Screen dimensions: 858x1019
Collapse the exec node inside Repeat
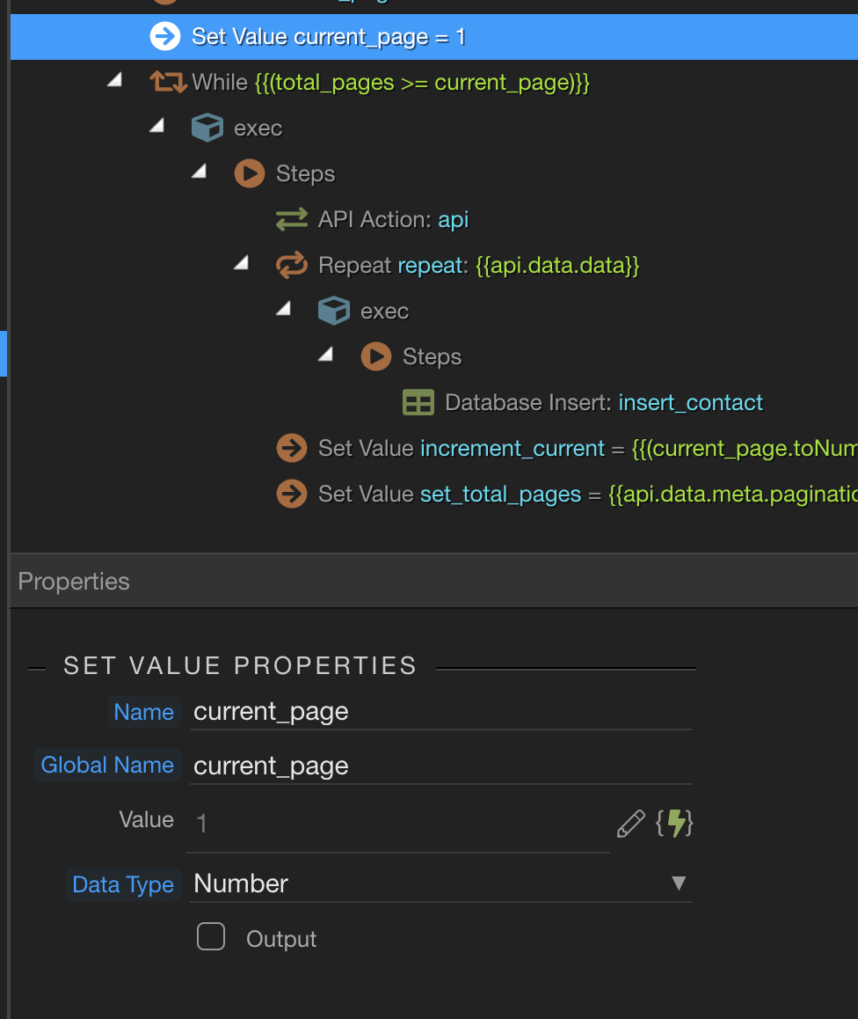pyautogui.click(x=283, y=310)
